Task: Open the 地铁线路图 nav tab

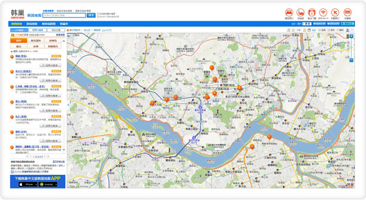Action: pos(49,24)
